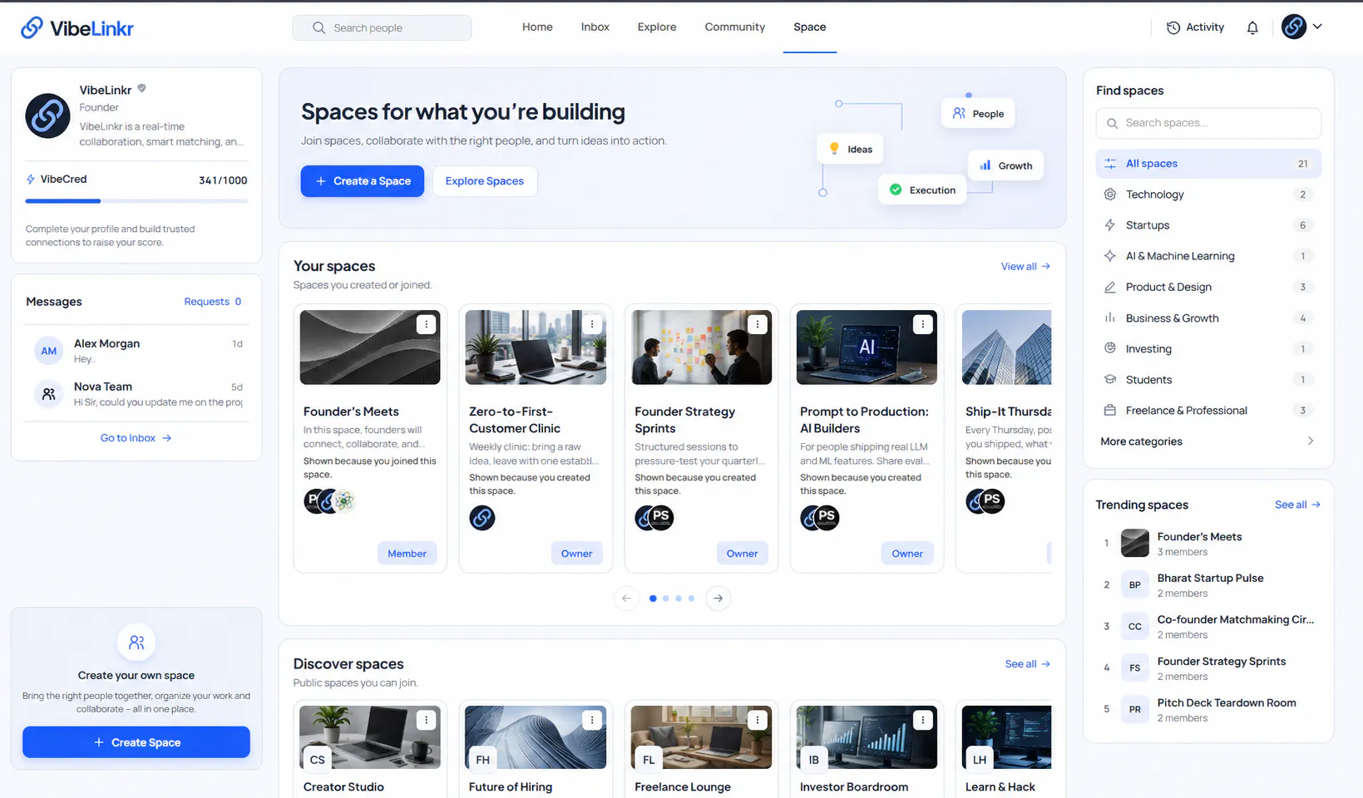Click the Explore Spaces button
1363x798 pixels.
(485, 181)
